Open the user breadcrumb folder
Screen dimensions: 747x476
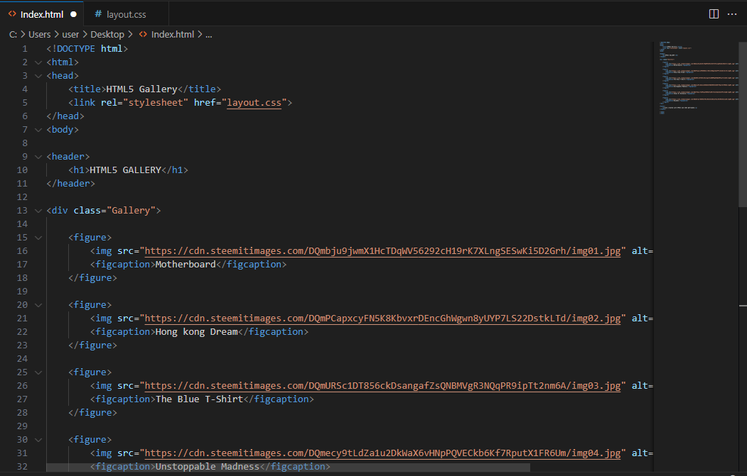click(x=70, y=34)
